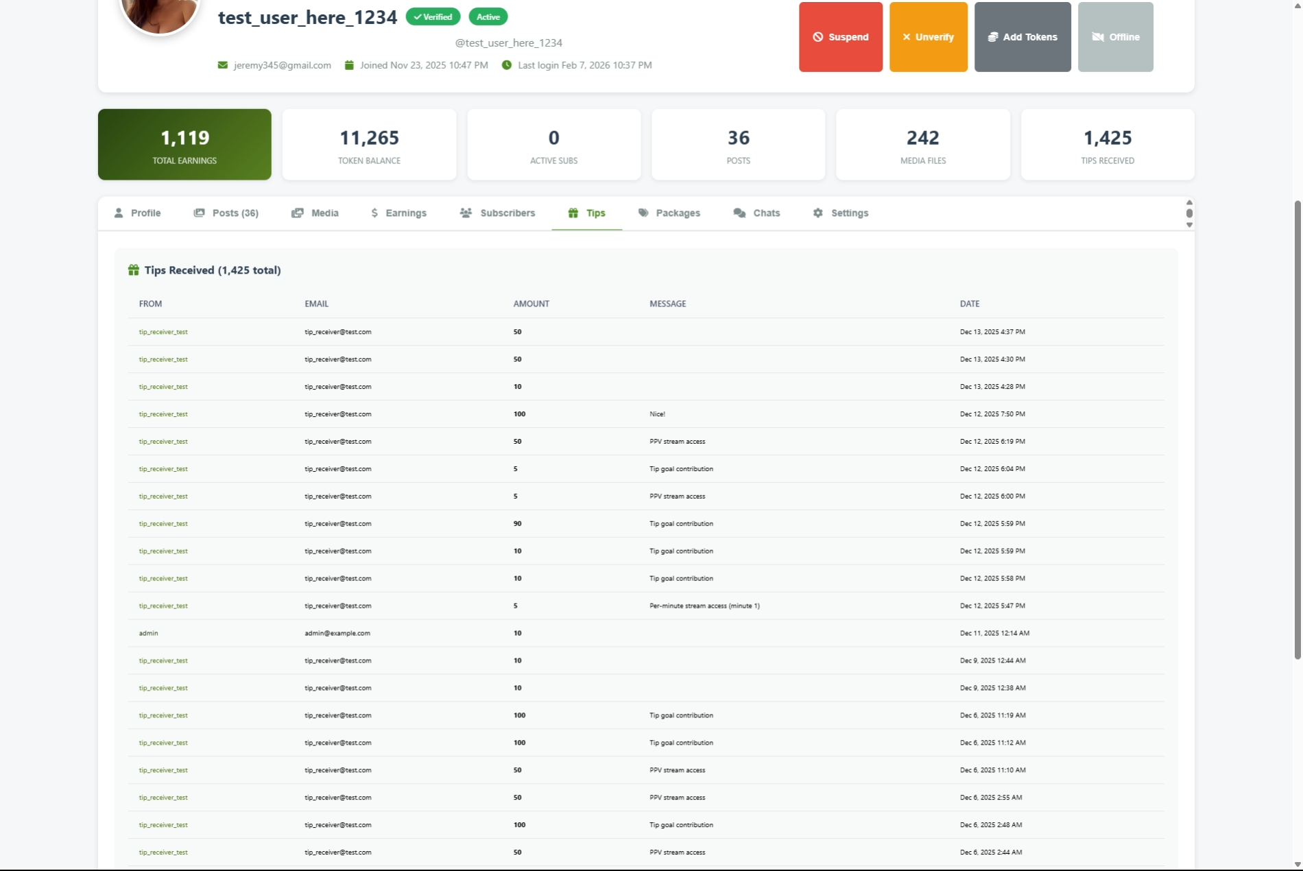
Task: Click the Add Tokens coins icon
Action: pyautogui.click(x=992, y=37)
